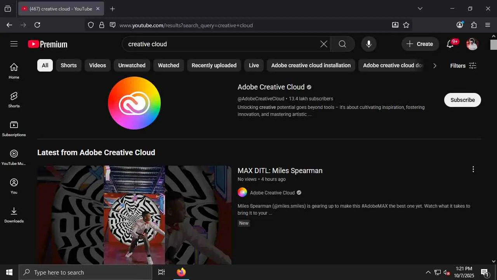The height and width of the screenshot is (280, 497).
Task: Click the Adobe Creative Cloud channel logo
Action: pyautogui.click(x=134, y=103)
